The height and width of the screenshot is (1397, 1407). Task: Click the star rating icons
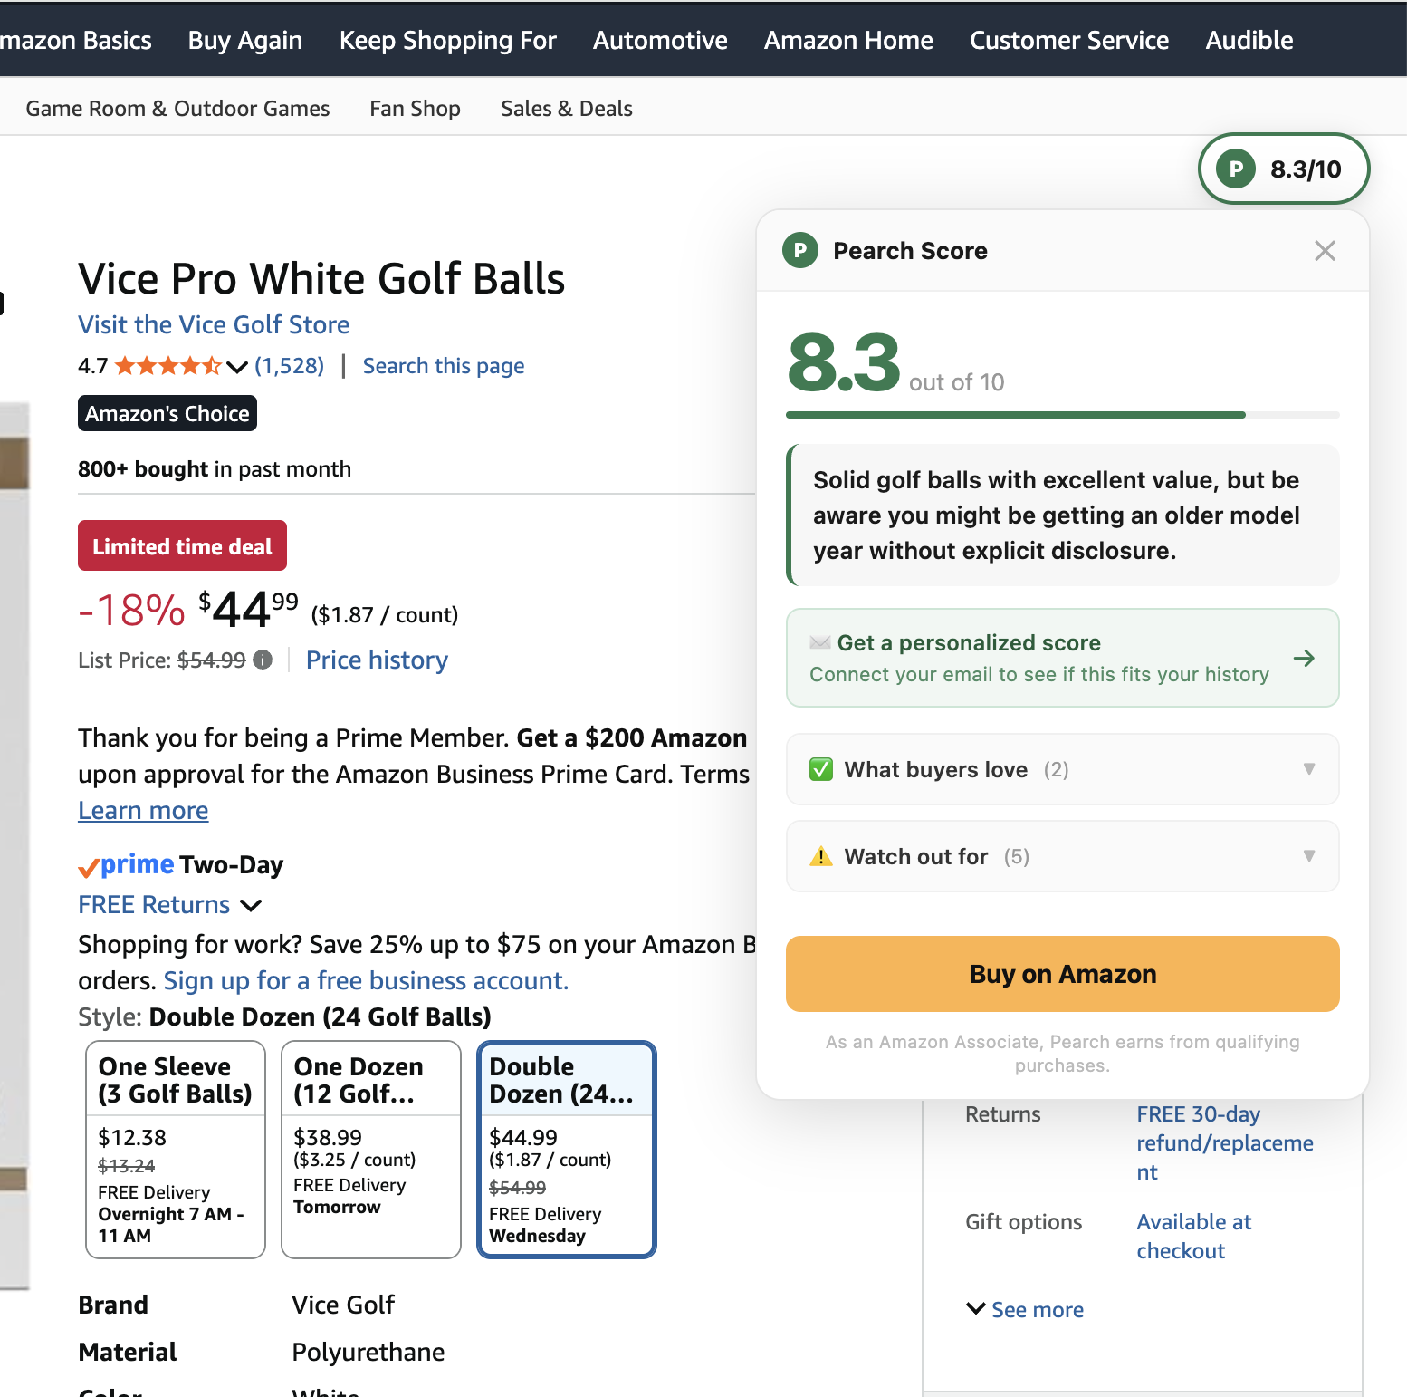(x=168, y=366)
